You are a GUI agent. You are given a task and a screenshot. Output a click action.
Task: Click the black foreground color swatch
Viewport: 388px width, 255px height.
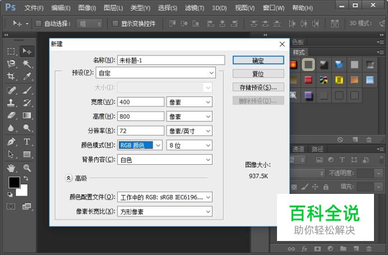coord(13,183)
